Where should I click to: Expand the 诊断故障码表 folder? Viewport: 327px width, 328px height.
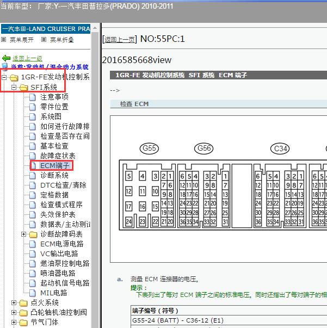23,234
